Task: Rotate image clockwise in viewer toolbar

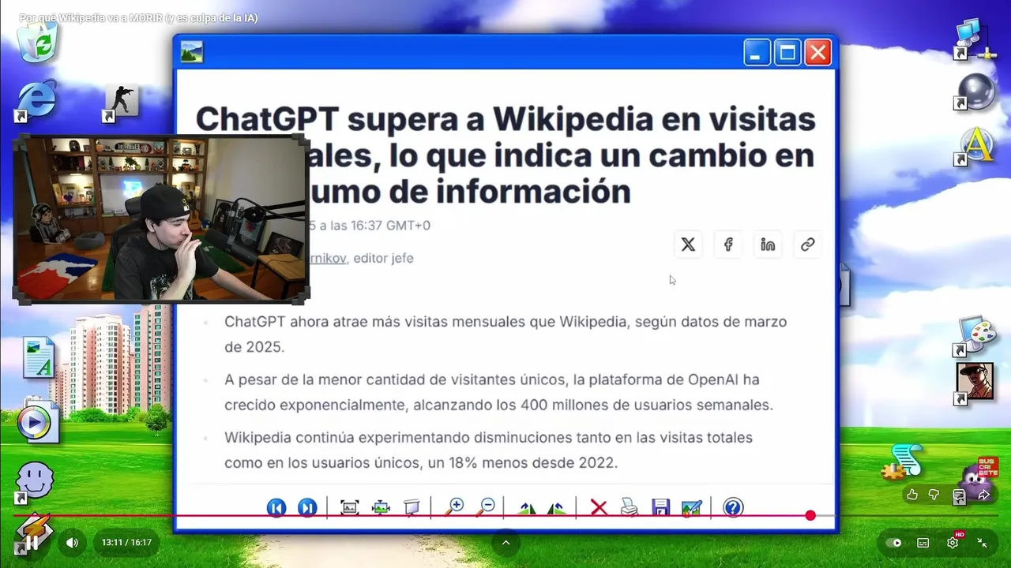Action: (527, 508)
